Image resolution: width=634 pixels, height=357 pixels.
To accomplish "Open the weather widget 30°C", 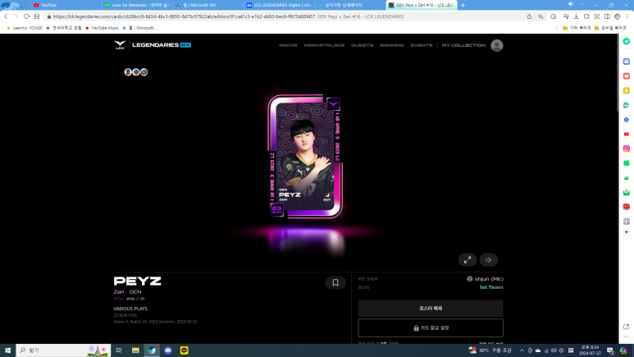I will pos(491,350).
